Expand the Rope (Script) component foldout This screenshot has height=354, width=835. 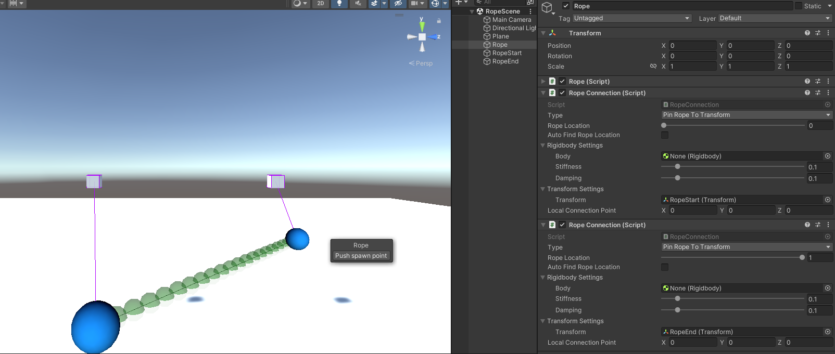(543, 82)
